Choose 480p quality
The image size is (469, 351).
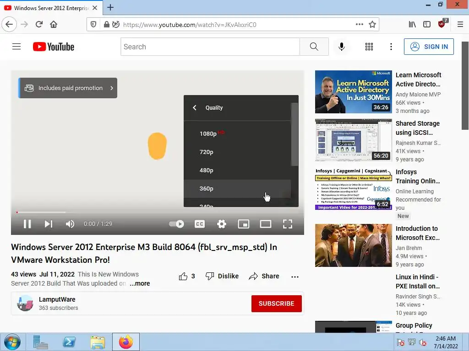237,170
